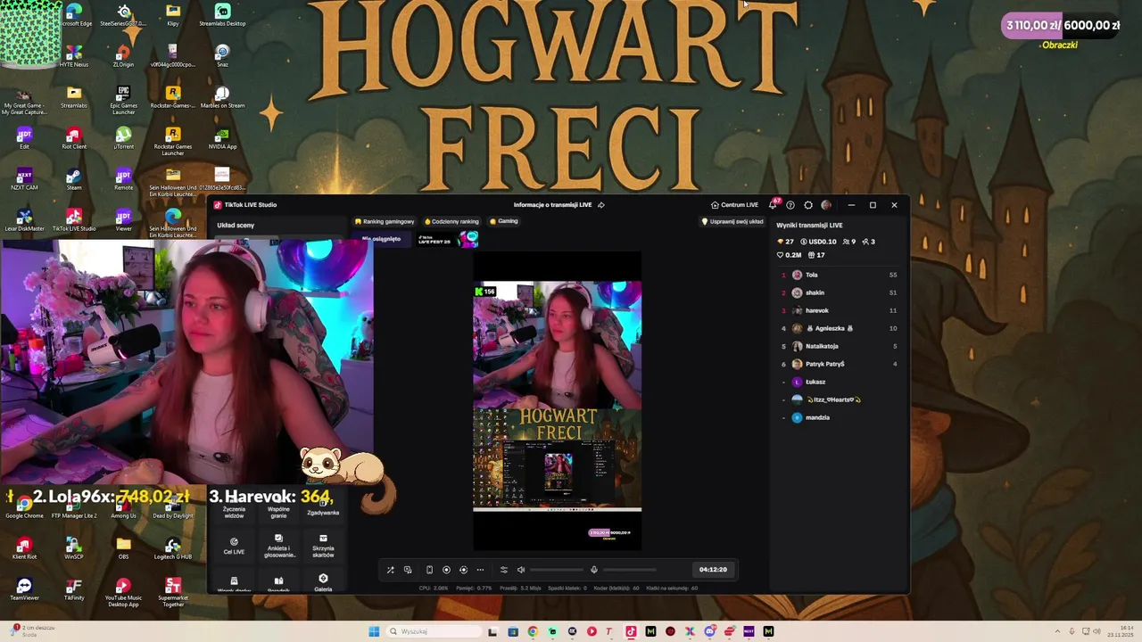Open the help question mark icon
This screenshot has height=642, width=1142.
click(790, 205)
